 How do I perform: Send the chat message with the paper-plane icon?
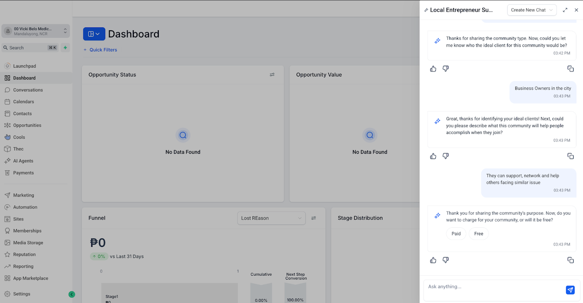click(x=570, y=290)
